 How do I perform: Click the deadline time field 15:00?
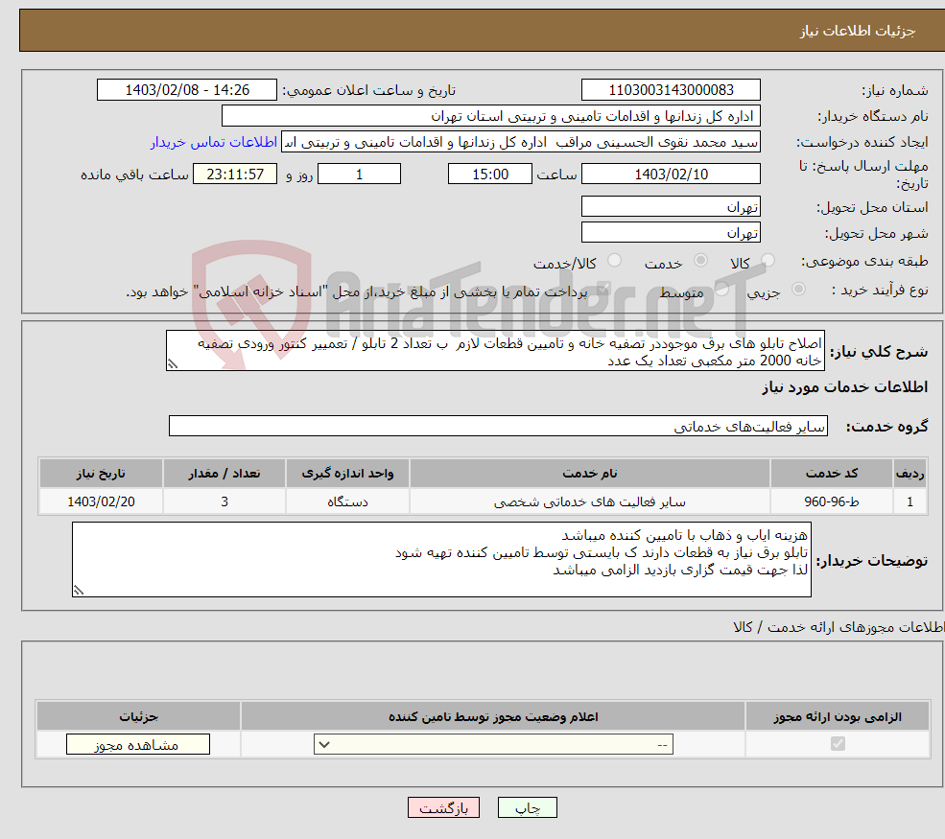coord(490,175)
